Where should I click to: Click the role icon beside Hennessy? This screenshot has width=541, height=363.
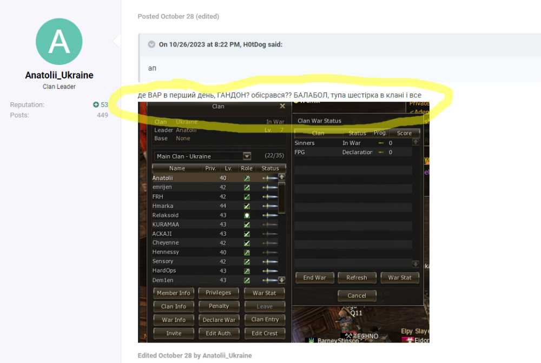[247, 253]
